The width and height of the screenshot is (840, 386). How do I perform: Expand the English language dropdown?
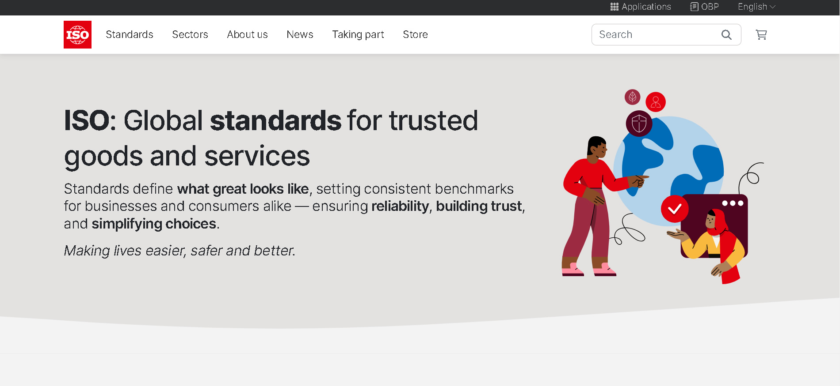756,7
